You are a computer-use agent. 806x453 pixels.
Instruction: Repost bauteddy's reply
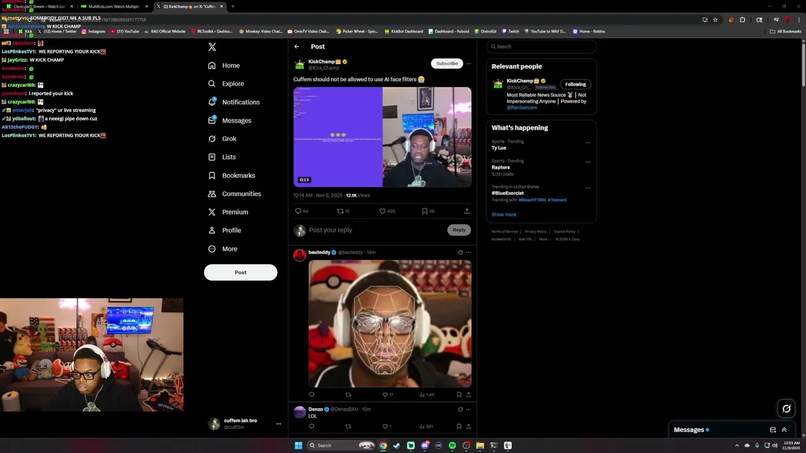(x=348, y=394)
